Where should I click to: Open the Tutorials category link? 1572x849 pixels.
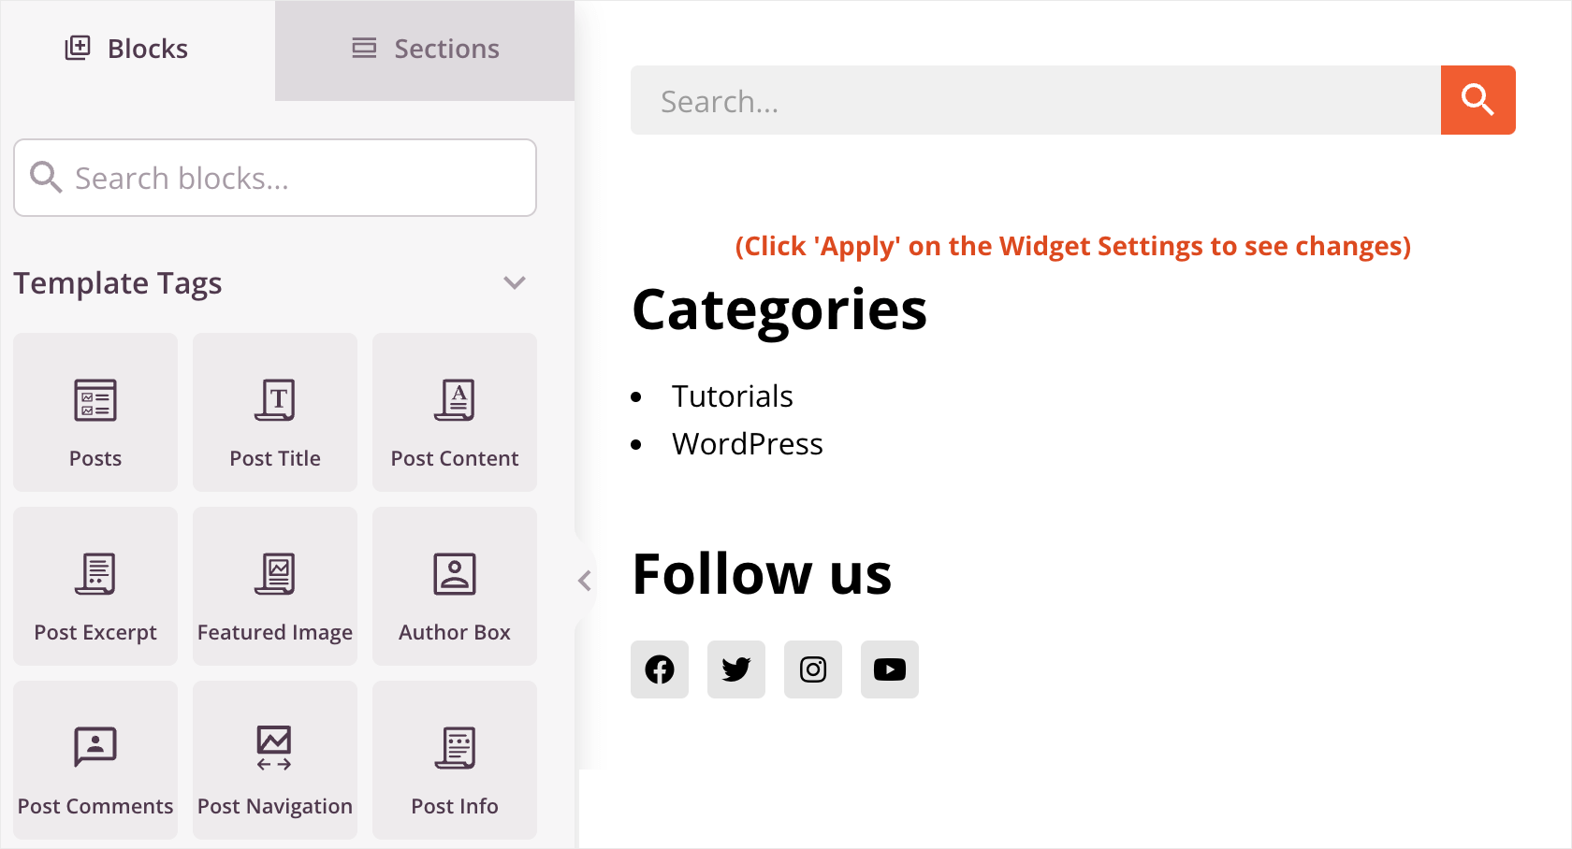tap(732, 396)
